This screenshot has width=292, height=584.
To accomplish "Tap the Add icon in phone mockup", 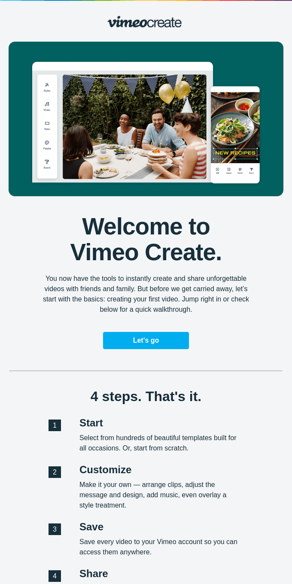I will 217,169.
